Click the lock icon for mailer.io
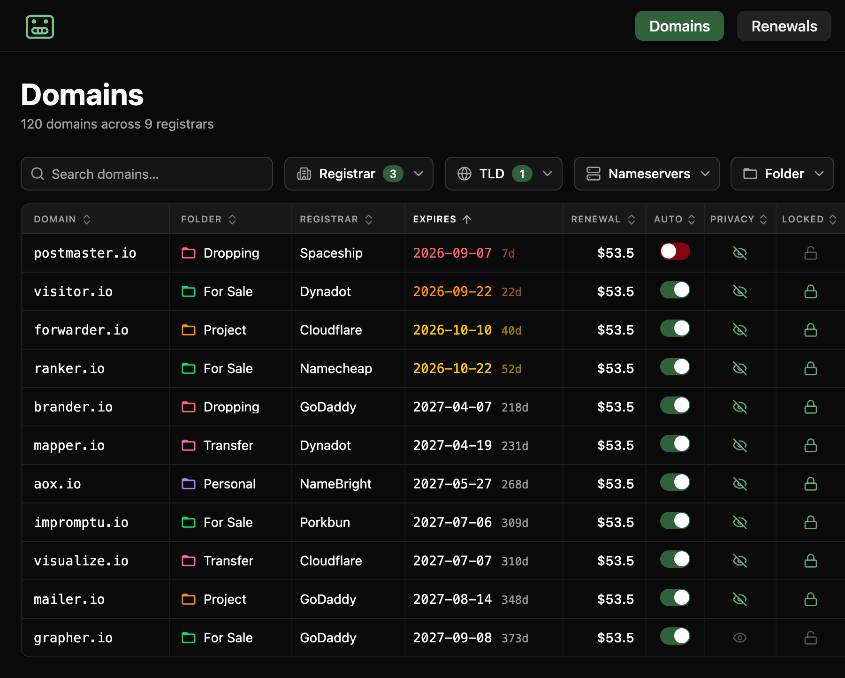Viewport: 845px width, 678px height. coord(811,600)
